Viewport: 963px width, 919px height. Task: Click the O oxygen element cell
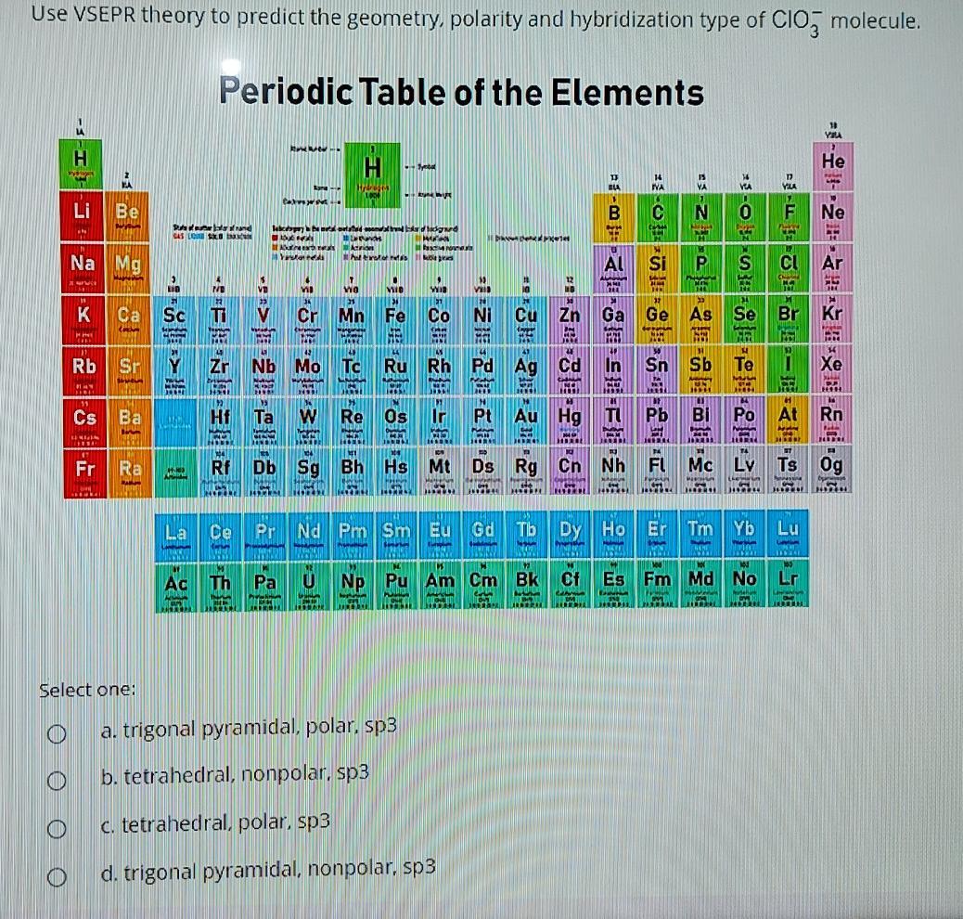744,217
